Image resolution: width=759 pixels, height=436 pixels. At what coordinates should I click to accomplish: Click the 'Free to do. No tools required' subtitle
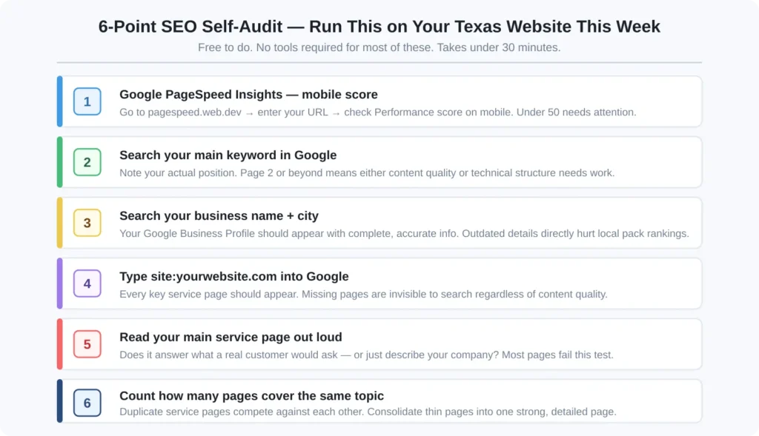click(x=379, y=47)
